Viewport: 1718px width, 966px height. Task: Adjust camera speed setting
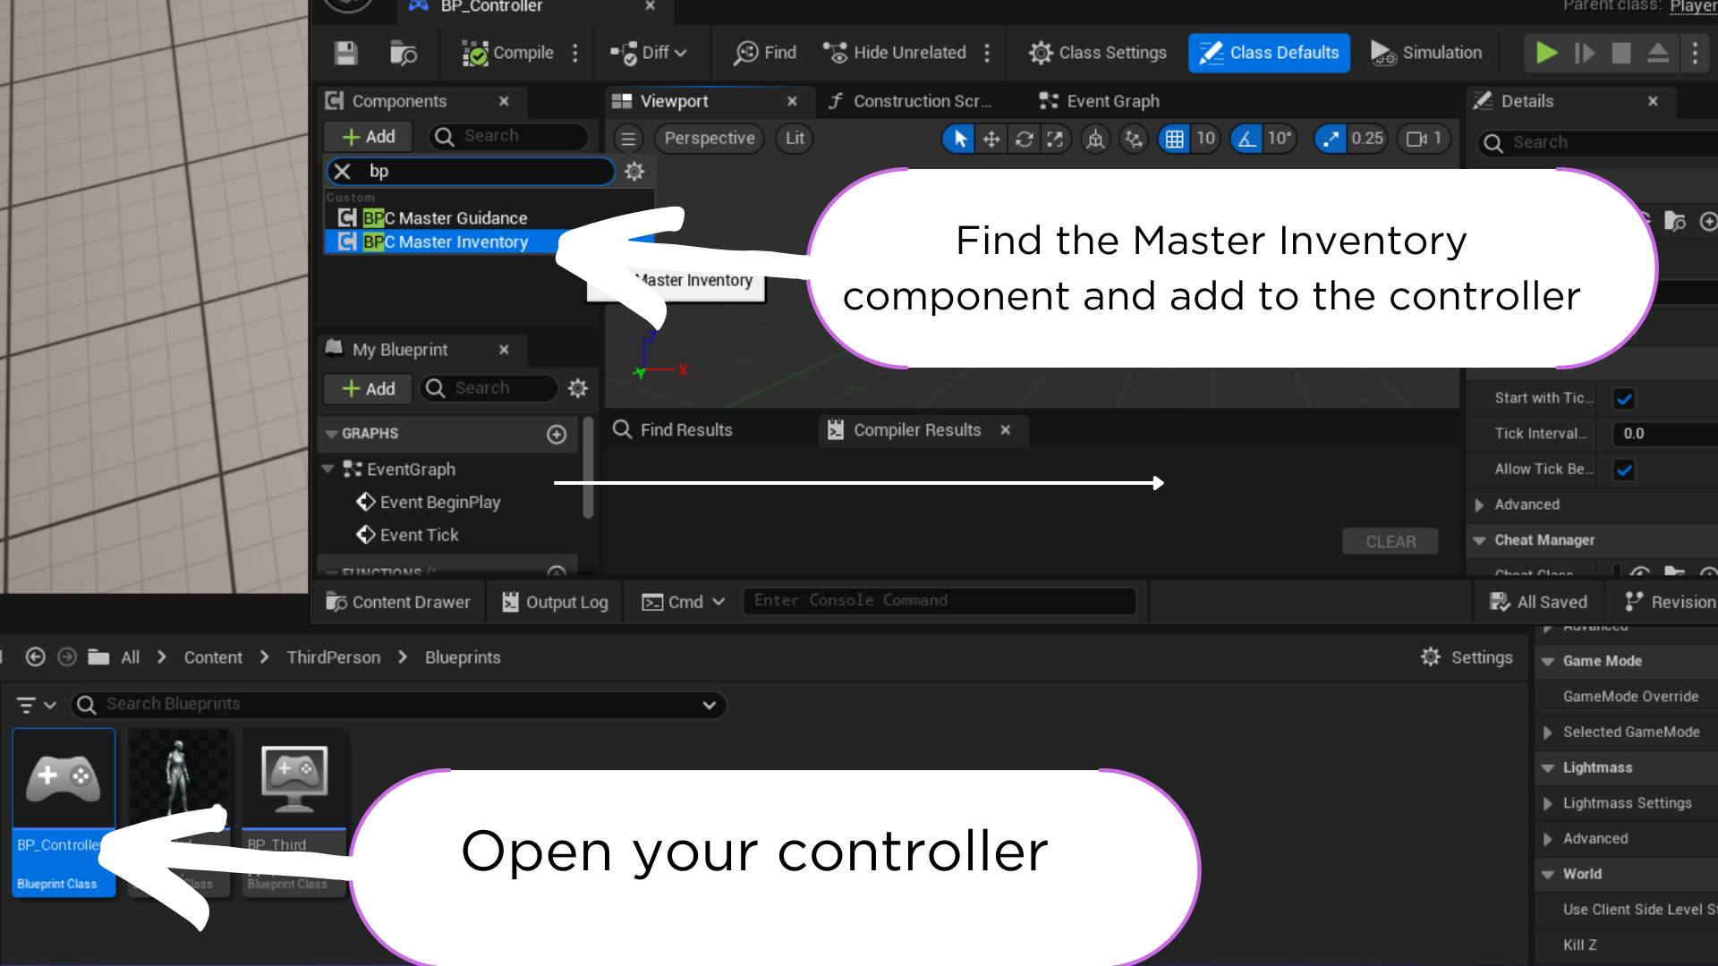[x=1424, y=139]
